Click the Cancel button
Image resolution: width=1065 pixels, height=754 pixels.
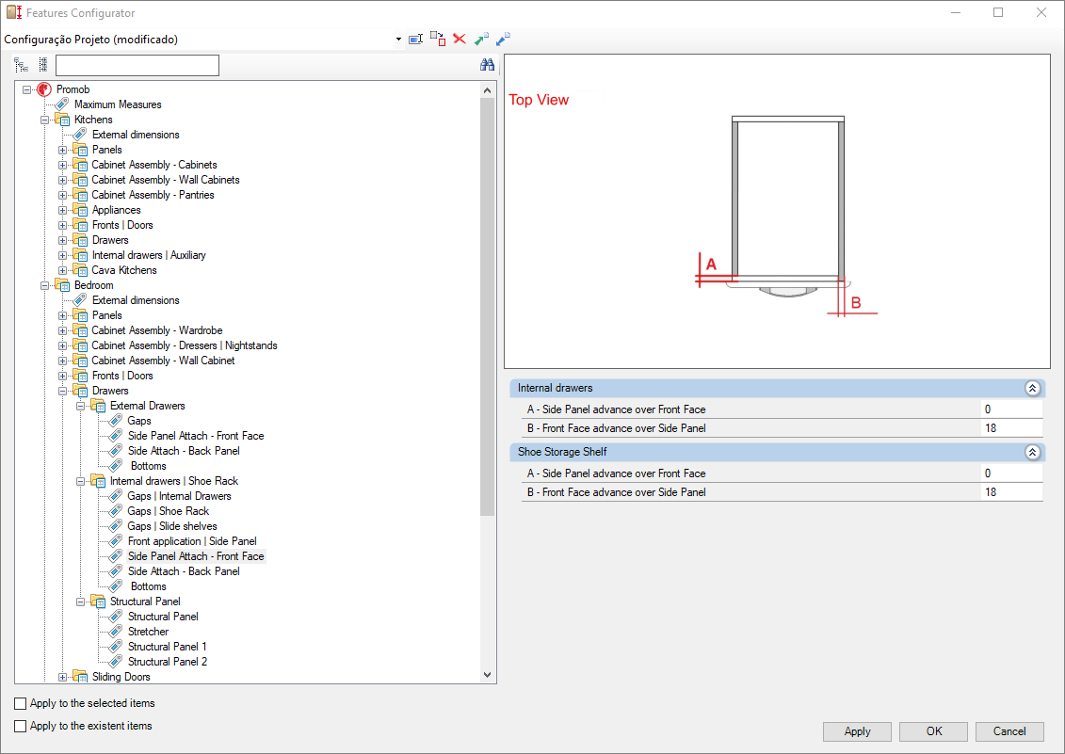pyautogui.click(x=1009, y=731)
